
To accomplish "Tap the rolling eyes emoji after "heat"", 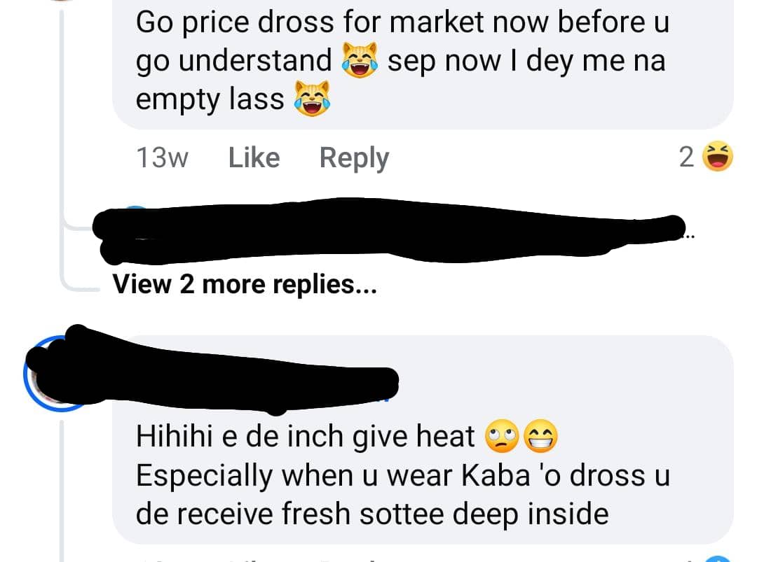I will 502,436.
